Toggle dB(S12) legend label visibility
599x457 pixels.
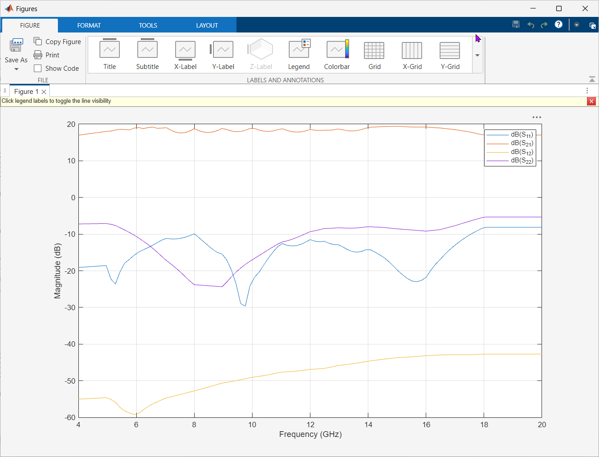[522, 152]
